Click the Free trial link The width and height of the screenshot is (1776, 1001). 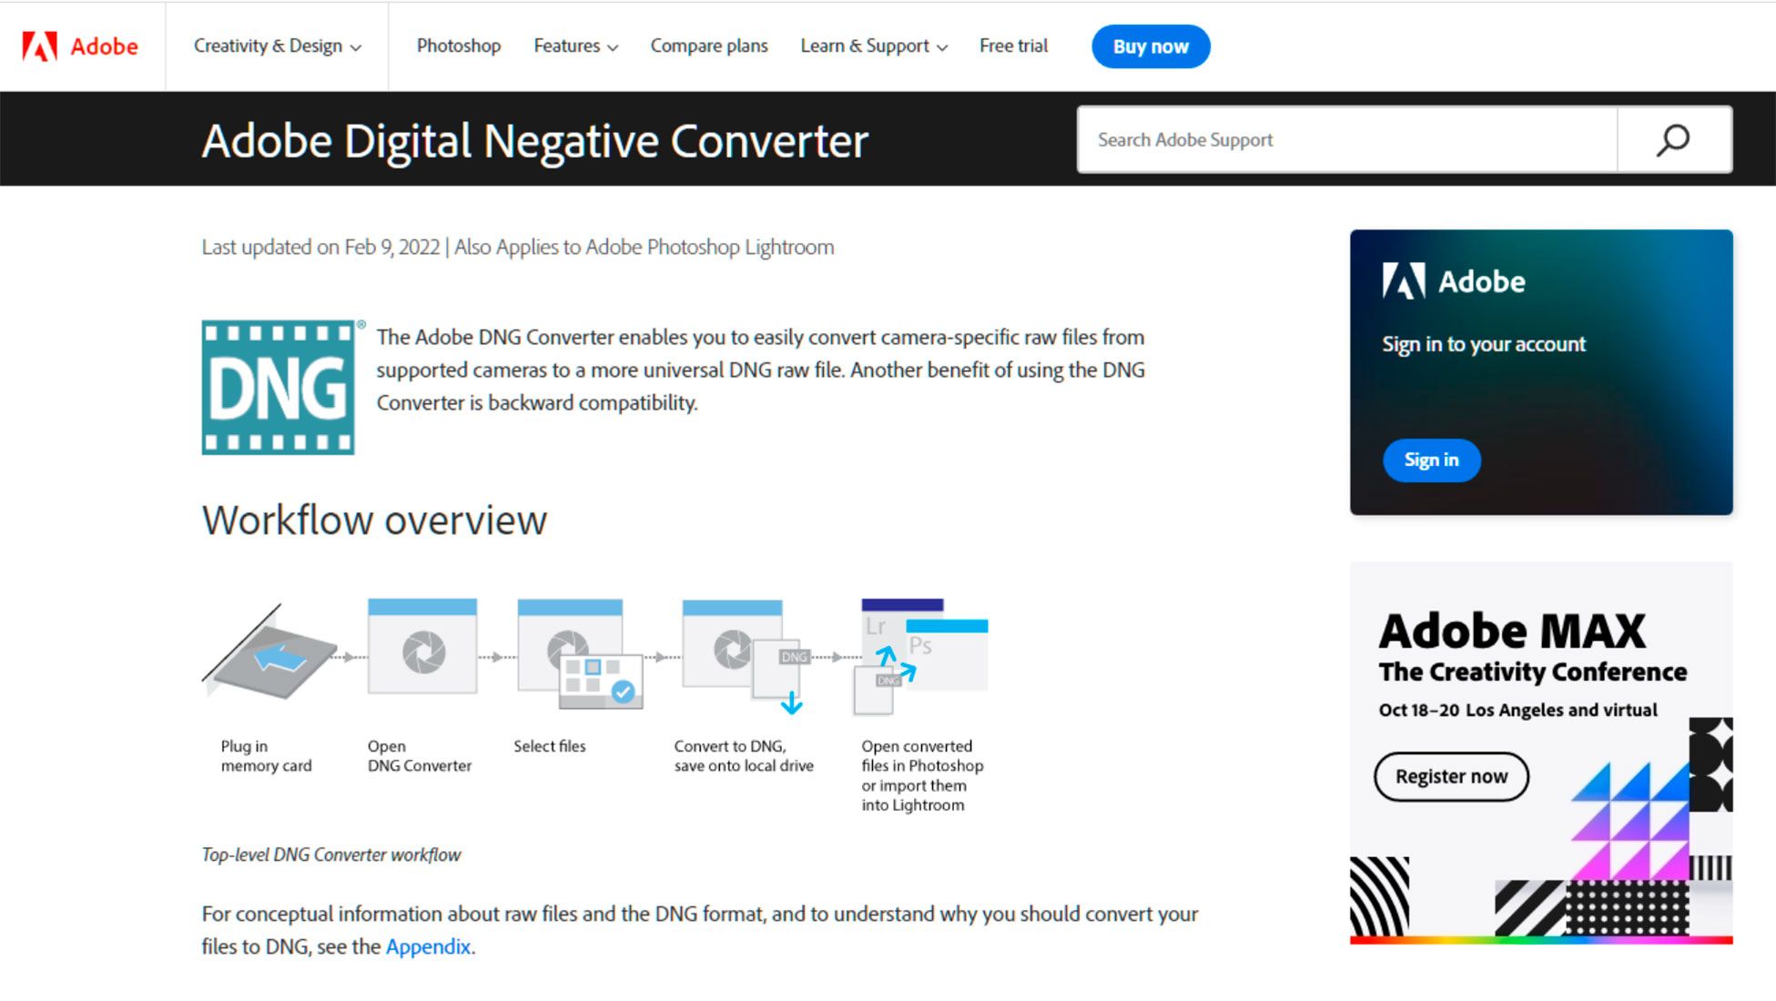click(1016, 46)
